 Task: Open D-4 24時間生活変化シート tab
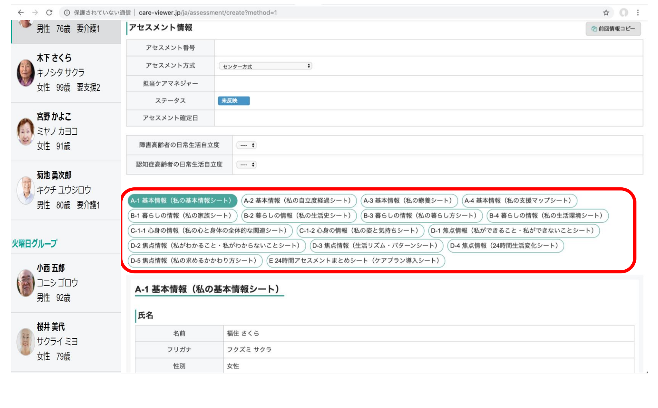505,246
